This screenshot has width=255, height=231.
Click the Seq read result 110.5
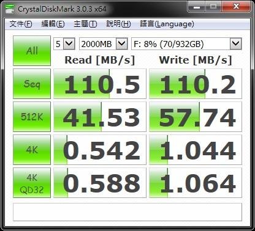click(x=100, y=84)
